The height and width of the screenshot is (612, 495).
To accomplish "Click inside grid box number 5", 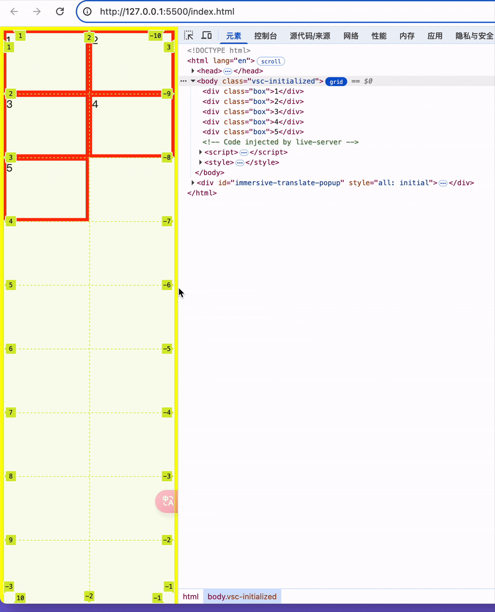I will [47, 190].
